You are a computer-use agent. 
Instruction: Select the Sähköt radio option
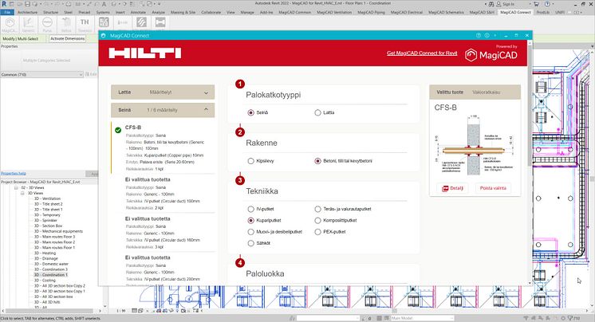[x=250, y=243]
